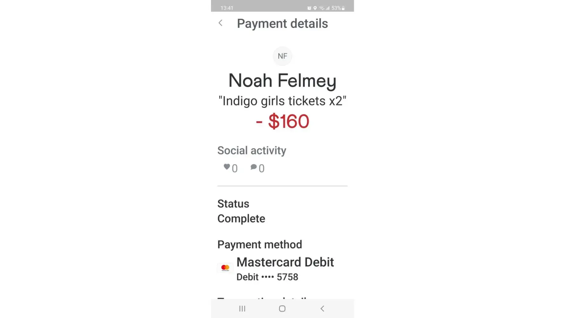Image resolution: width=565 pixels, height=318 pixels.
Task: Tap the Mastercard logo icon
Action: (225, 268)
